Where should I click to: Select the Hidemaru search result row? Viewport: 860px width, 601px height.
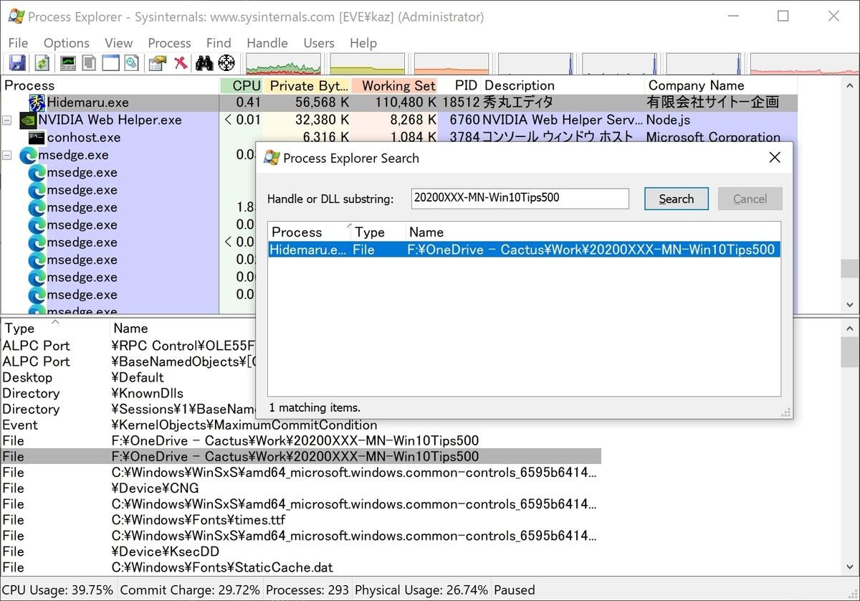pyautogui.click(x=523, y=250)
